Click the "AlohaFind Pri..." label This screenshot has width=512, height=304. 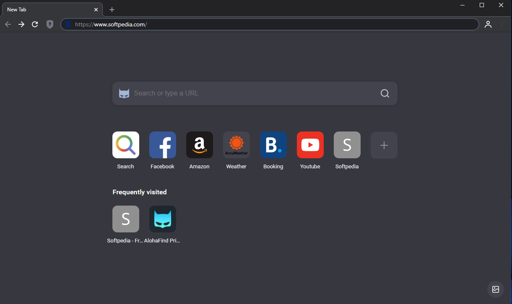tap(162, 241)
